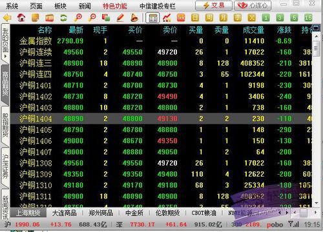This screenshot has width=323, height=232.
Task: Open the 板块 menu
Action: pyautogui.click(x=60, y=6)
